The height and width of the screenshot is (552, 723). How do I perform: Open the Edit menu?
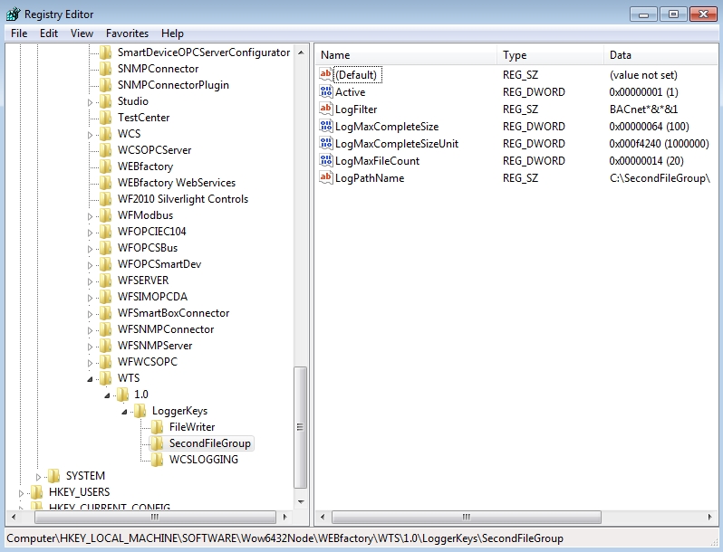[x=48, y=33]
